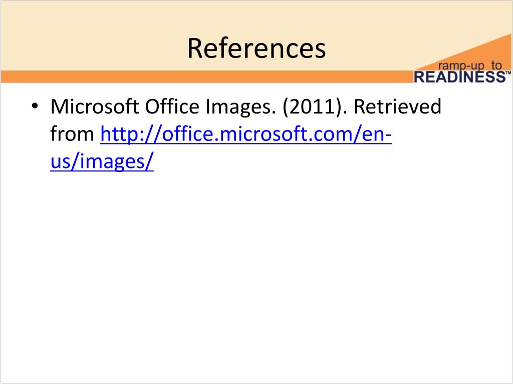Screen dimensions: 513x384
Task: Open the office.microsoft.com hyperlink
Action: (245, 134)
